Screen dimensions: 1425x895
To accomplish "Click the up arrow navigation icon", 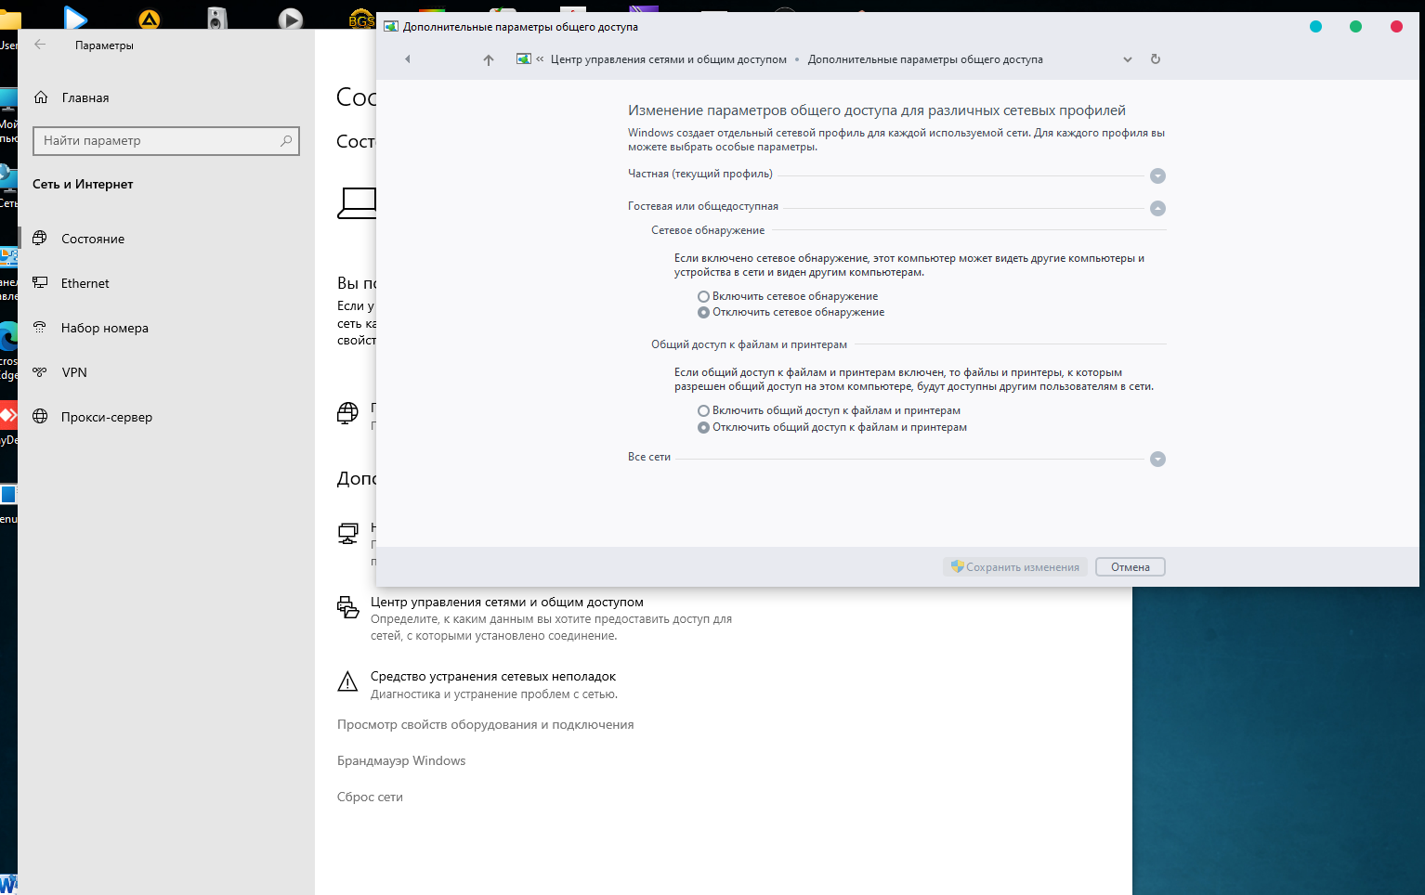I will coord(489,59).
